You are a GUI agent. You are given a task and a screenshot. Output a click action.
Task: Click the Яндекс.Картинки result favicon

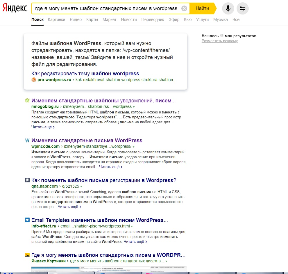(x=27, y=255)
